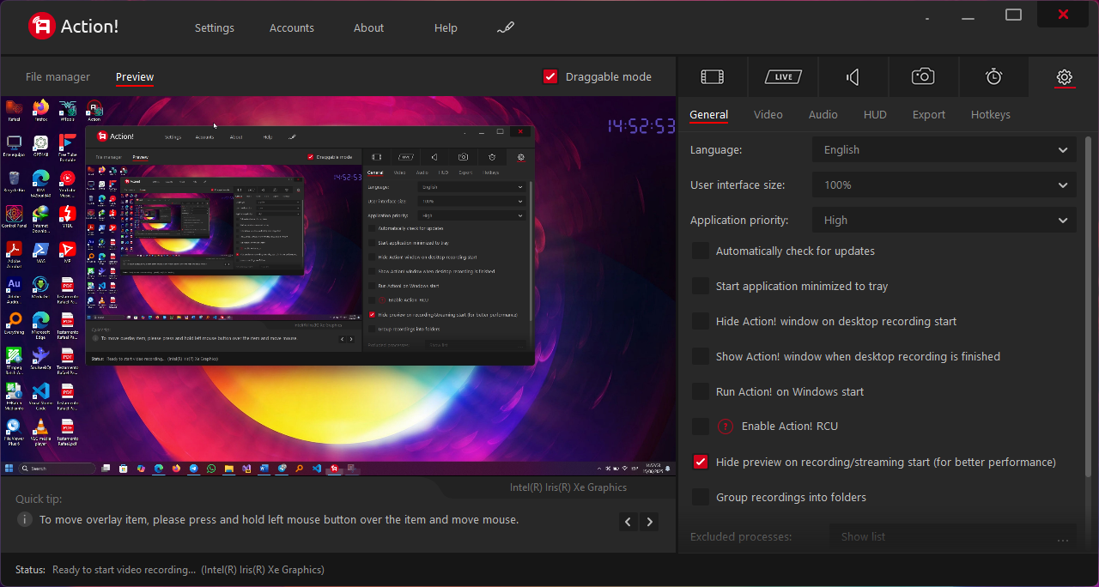
Task: Select the General settings tab
Action: [709, 114]
